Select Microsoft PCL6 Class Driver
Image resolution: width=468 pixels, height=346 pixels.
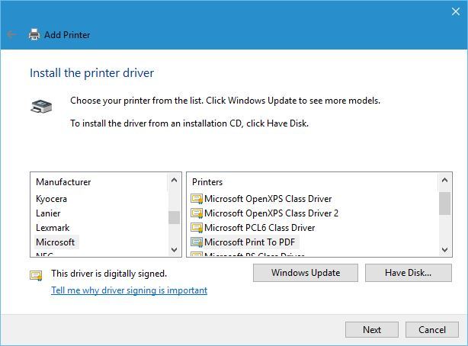(260, 228)
